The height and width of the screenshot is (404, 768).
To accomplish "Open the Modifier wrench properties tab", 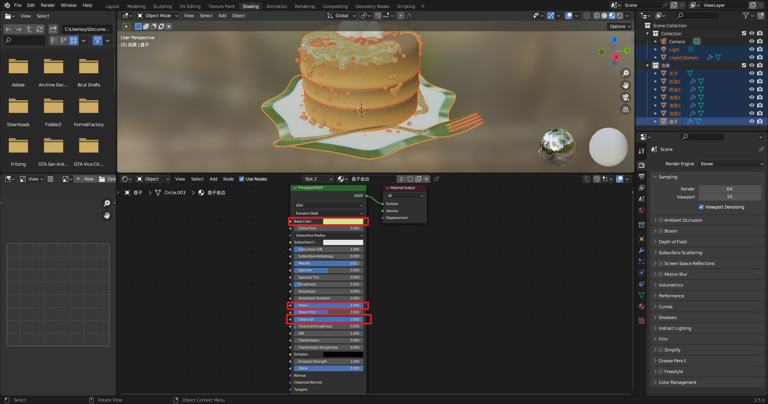I will pyautogui.click(x=642, y=250).
